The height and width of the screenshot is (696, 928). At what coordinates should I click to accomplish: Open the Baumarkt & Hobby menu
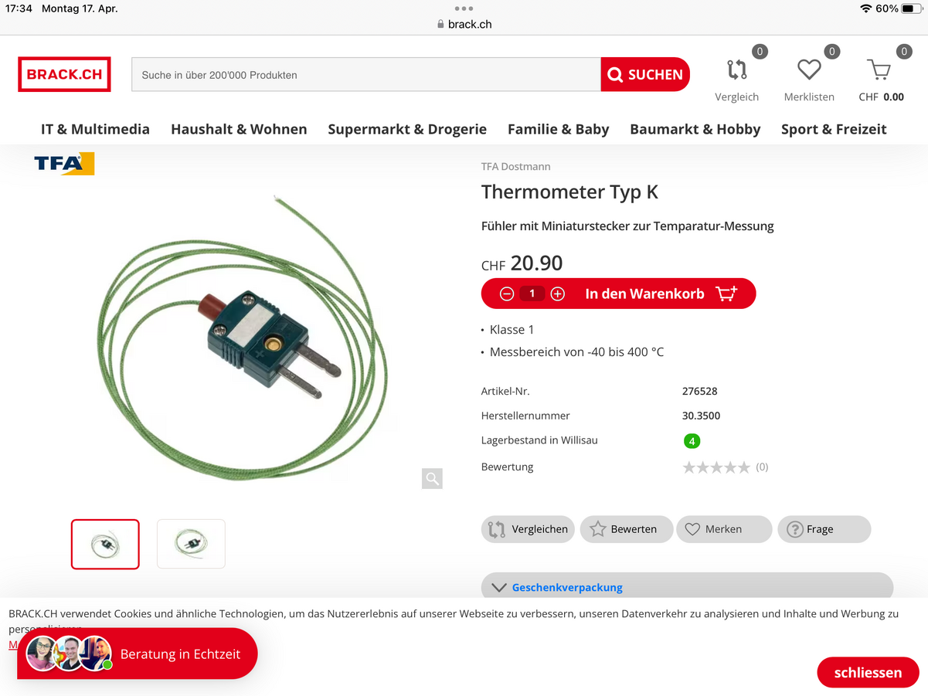(x=695, y=129)
